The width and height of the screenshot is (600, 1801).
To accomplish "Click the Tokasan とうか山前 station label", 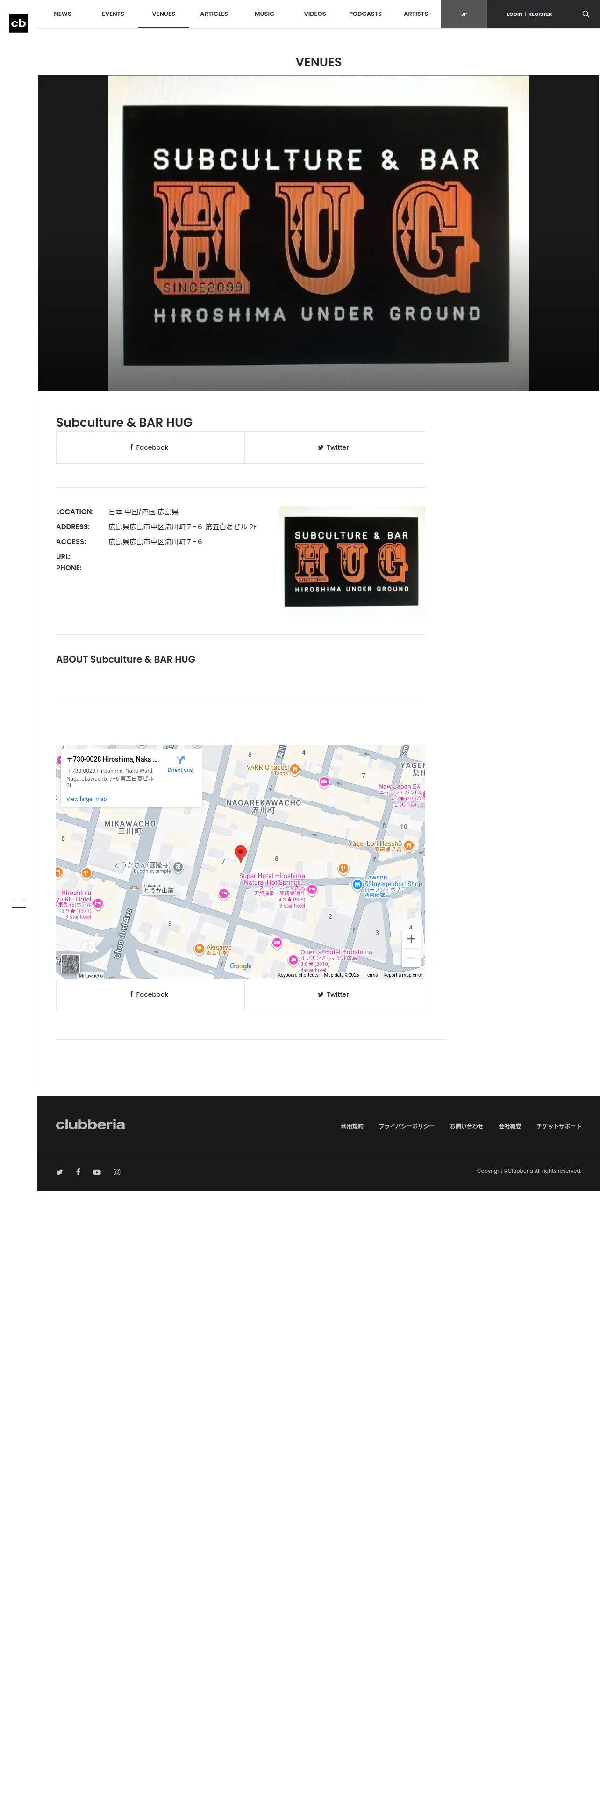I will pyautogui.click(x=158, y=889).
